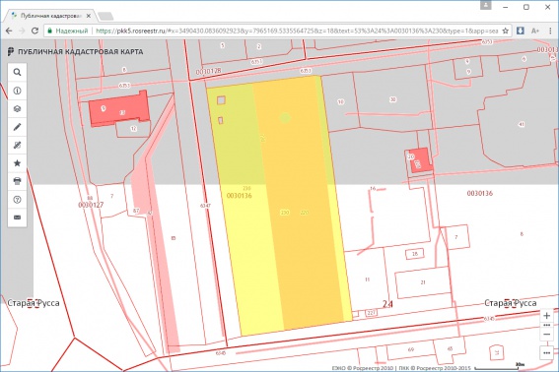Click the browser forward arrow
Viewport: 559px width, 372px height.
pyautogui.click(x=22, y=31)
